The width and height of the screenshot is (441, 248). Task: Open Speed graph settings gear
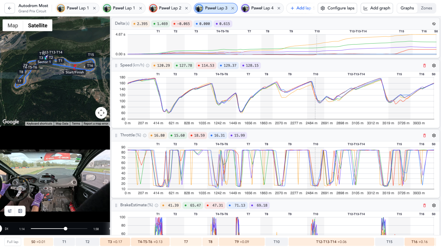coord(434,66)
